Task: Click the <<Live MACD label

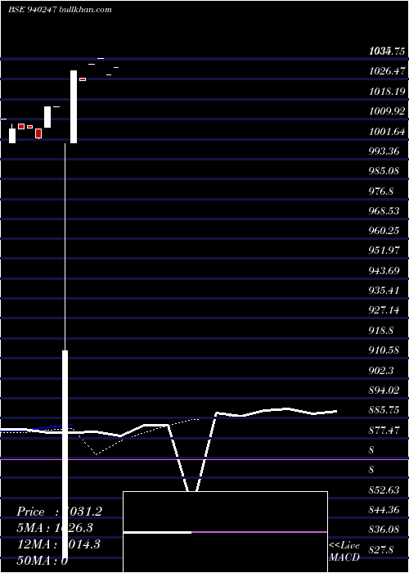Action: pos(344,551)
